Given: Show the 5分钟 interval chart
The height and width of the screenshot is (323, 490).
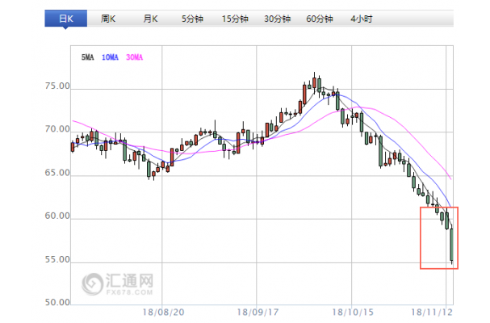Looking at the screenshot, I should point(192,18).
